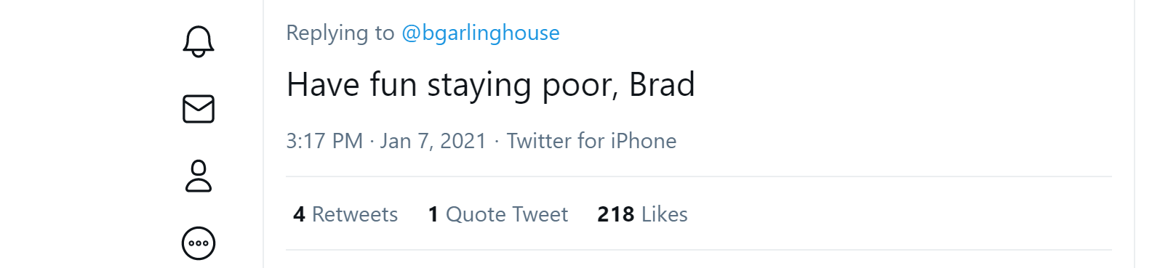Click the word "Retweets"

(x=355, y=214)
